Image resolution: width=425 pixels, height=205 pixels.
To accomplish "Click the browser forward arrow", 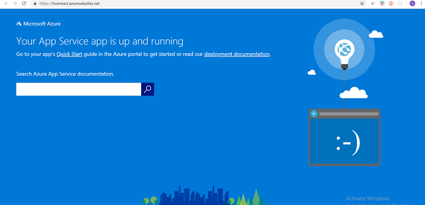I will (15, 3).
